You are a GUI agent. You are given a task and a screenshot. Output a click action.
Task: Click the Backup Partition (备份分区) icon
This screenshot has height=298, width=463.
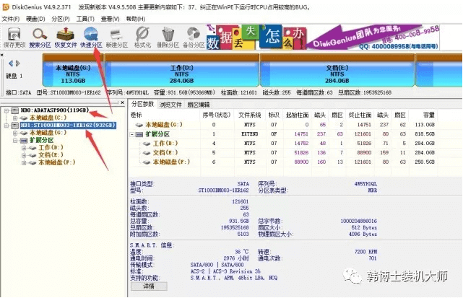point(194,38)
